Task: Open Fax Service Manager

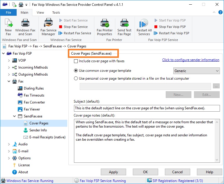Action: click(x=48, y=27)
